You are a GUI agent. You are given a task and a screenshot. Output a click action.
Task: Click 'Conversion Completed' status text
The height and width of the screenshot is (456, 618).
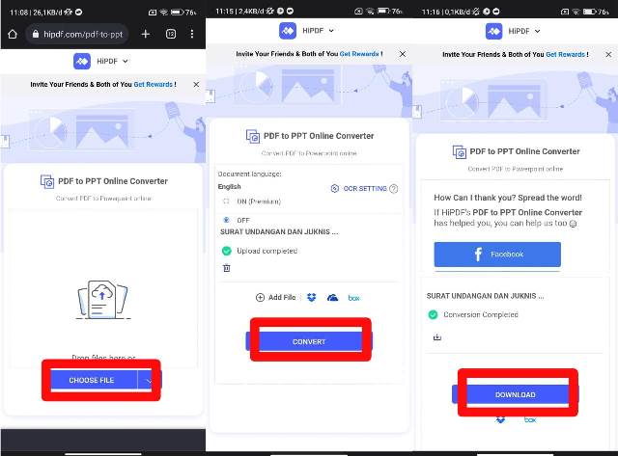coord(481,314)
